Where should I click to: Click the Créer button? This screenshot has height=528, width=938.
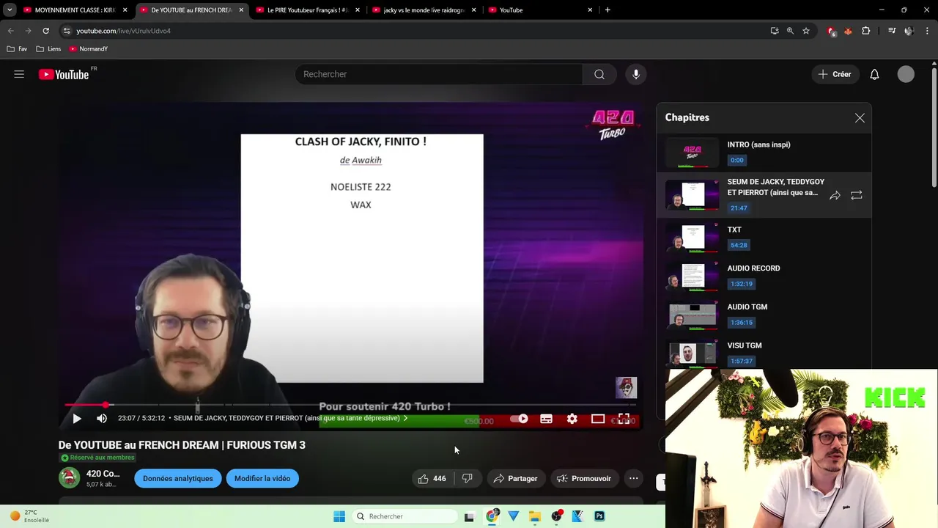pyautogui.click(x=835, y=74)
